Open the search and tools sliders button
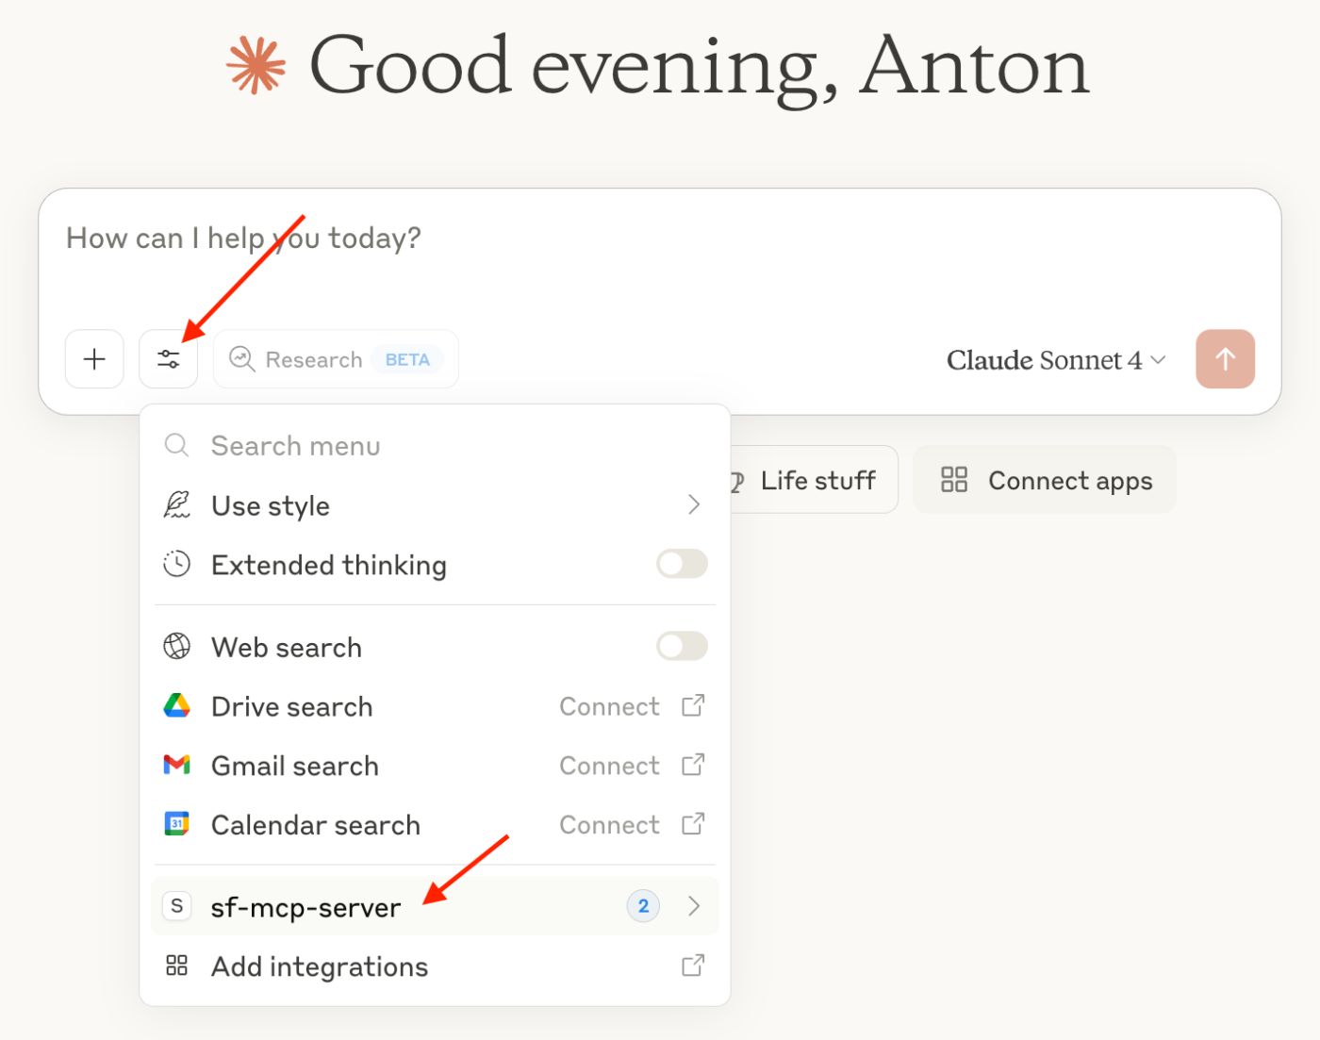This screenshot has height=1040, width=1320. [169, 359]
